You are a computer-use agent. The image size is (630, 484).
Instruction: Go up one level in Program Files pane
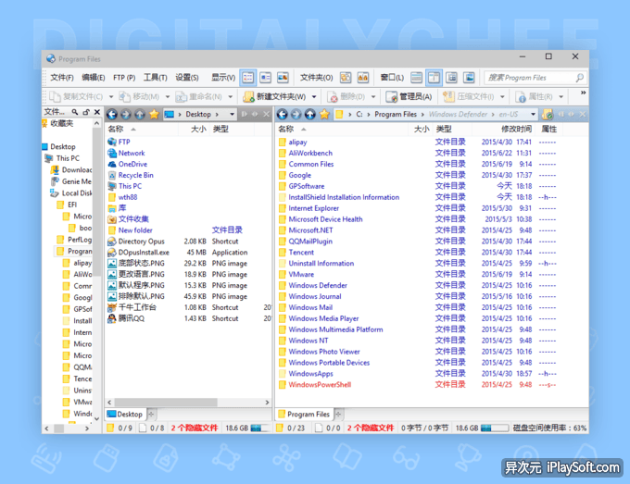[x=309, y=115]
